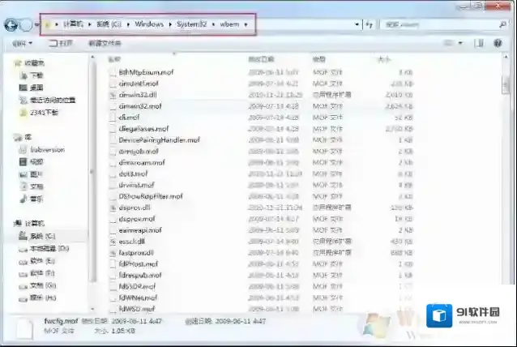The height and width of the screenshot is (347, 517).
Task: Open 桌面 in the favorites sidebar
Action: coord(36,87)
